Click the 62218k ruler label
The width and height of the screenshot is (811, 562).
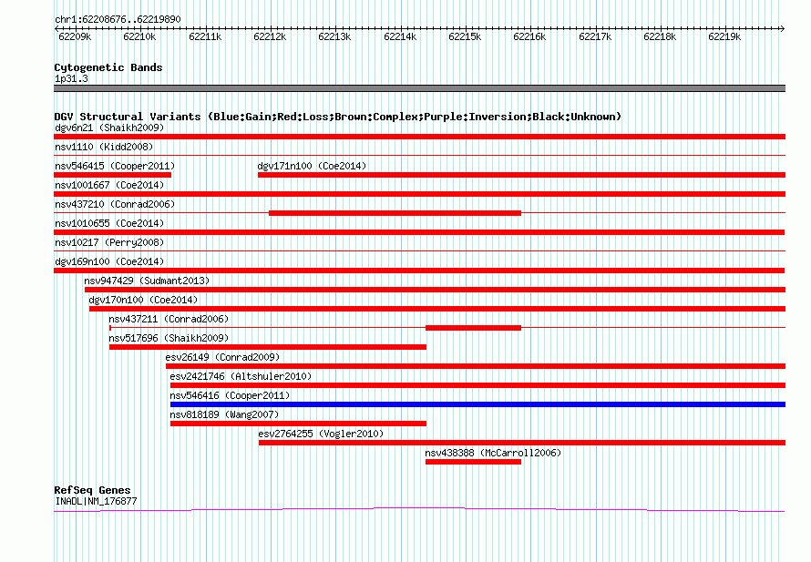pos(660,36)
